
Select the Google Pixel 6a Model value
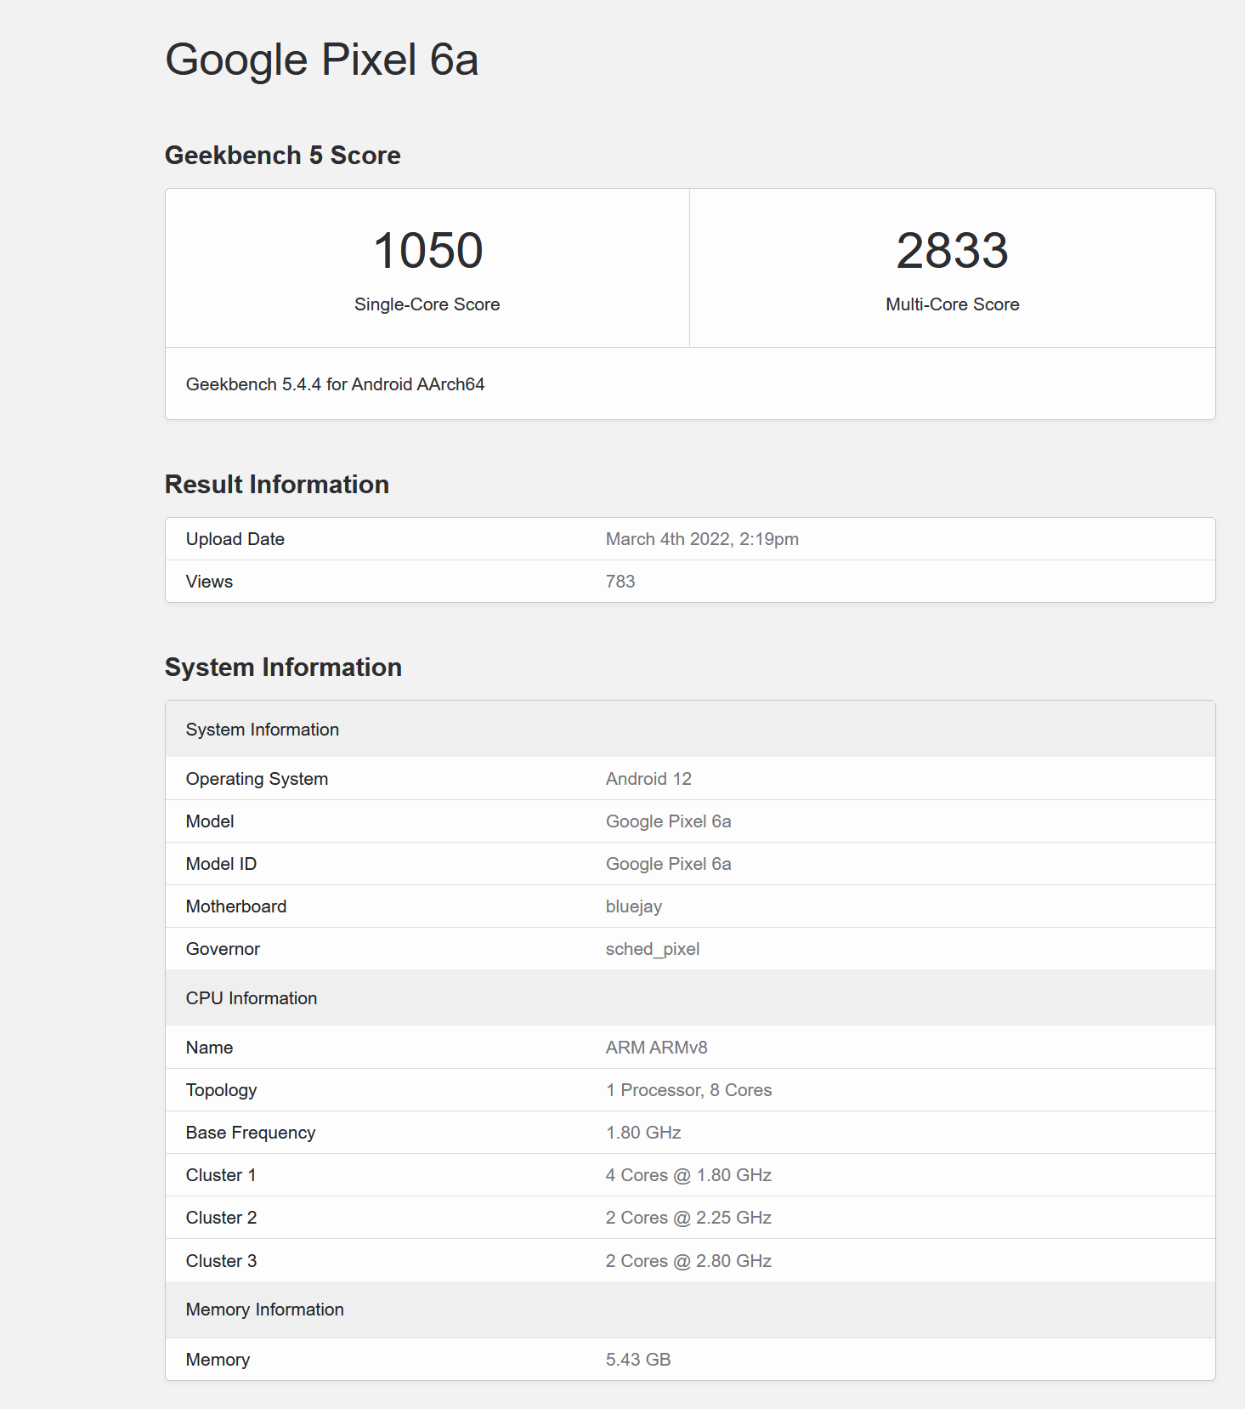668,821
